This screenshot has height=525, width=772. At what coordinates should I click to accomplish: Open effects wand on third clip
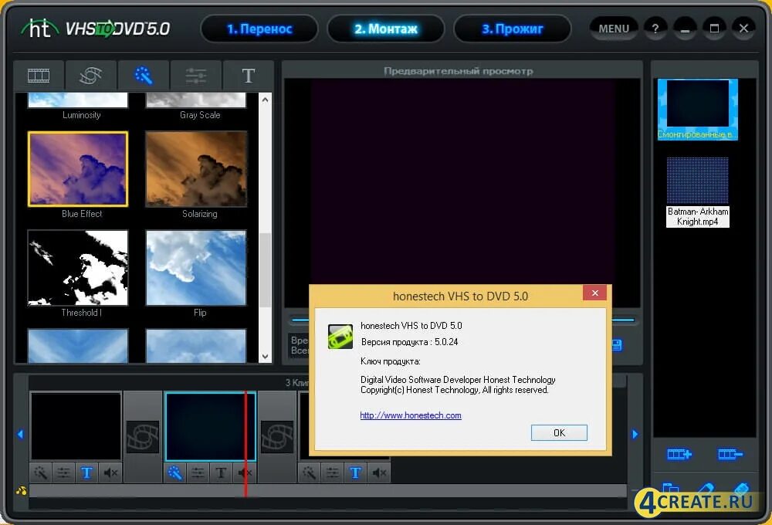310,473
